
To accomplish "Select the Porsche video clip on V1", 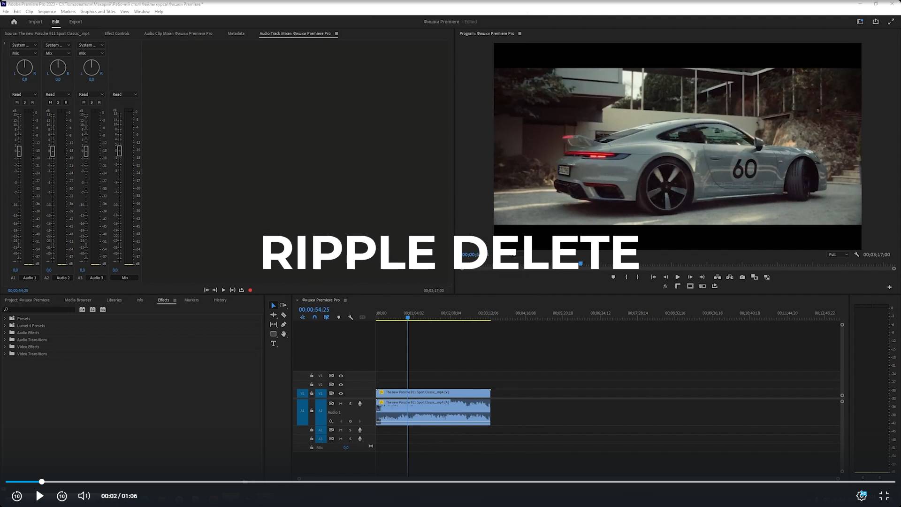I will (433, 392).
